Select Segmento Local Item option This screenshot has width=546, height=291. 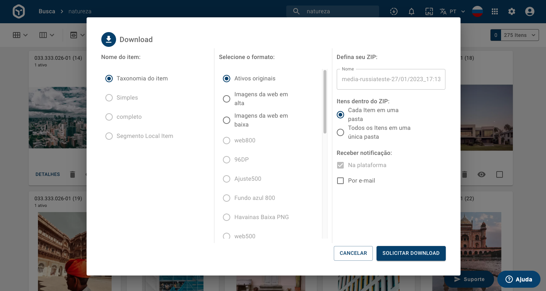coord(109,136)
